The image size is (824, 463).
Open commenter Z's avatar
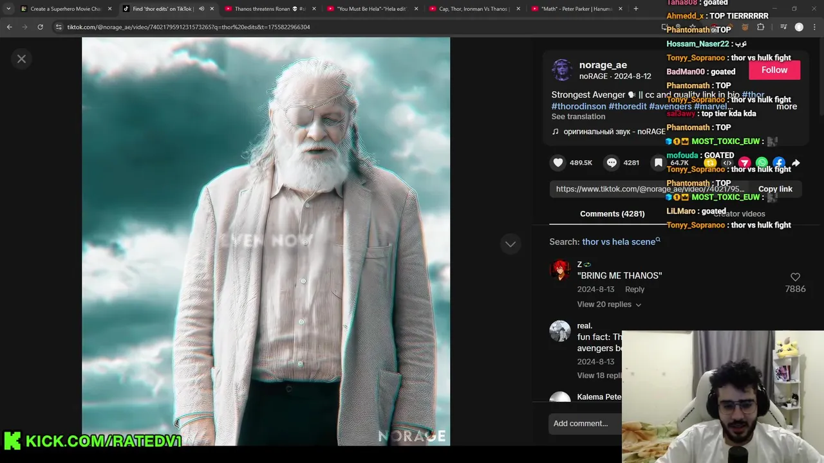[560, 270]
